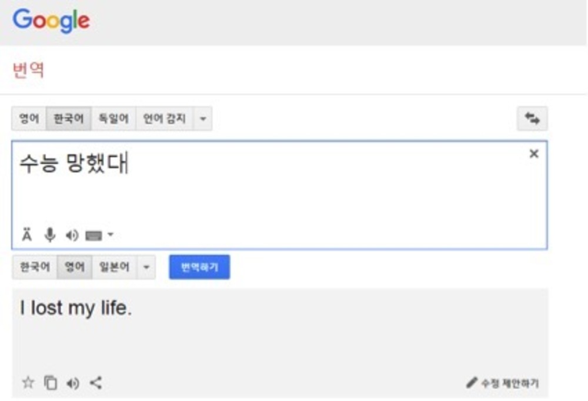Enable 언어 감지 language detection

(165, 119)
